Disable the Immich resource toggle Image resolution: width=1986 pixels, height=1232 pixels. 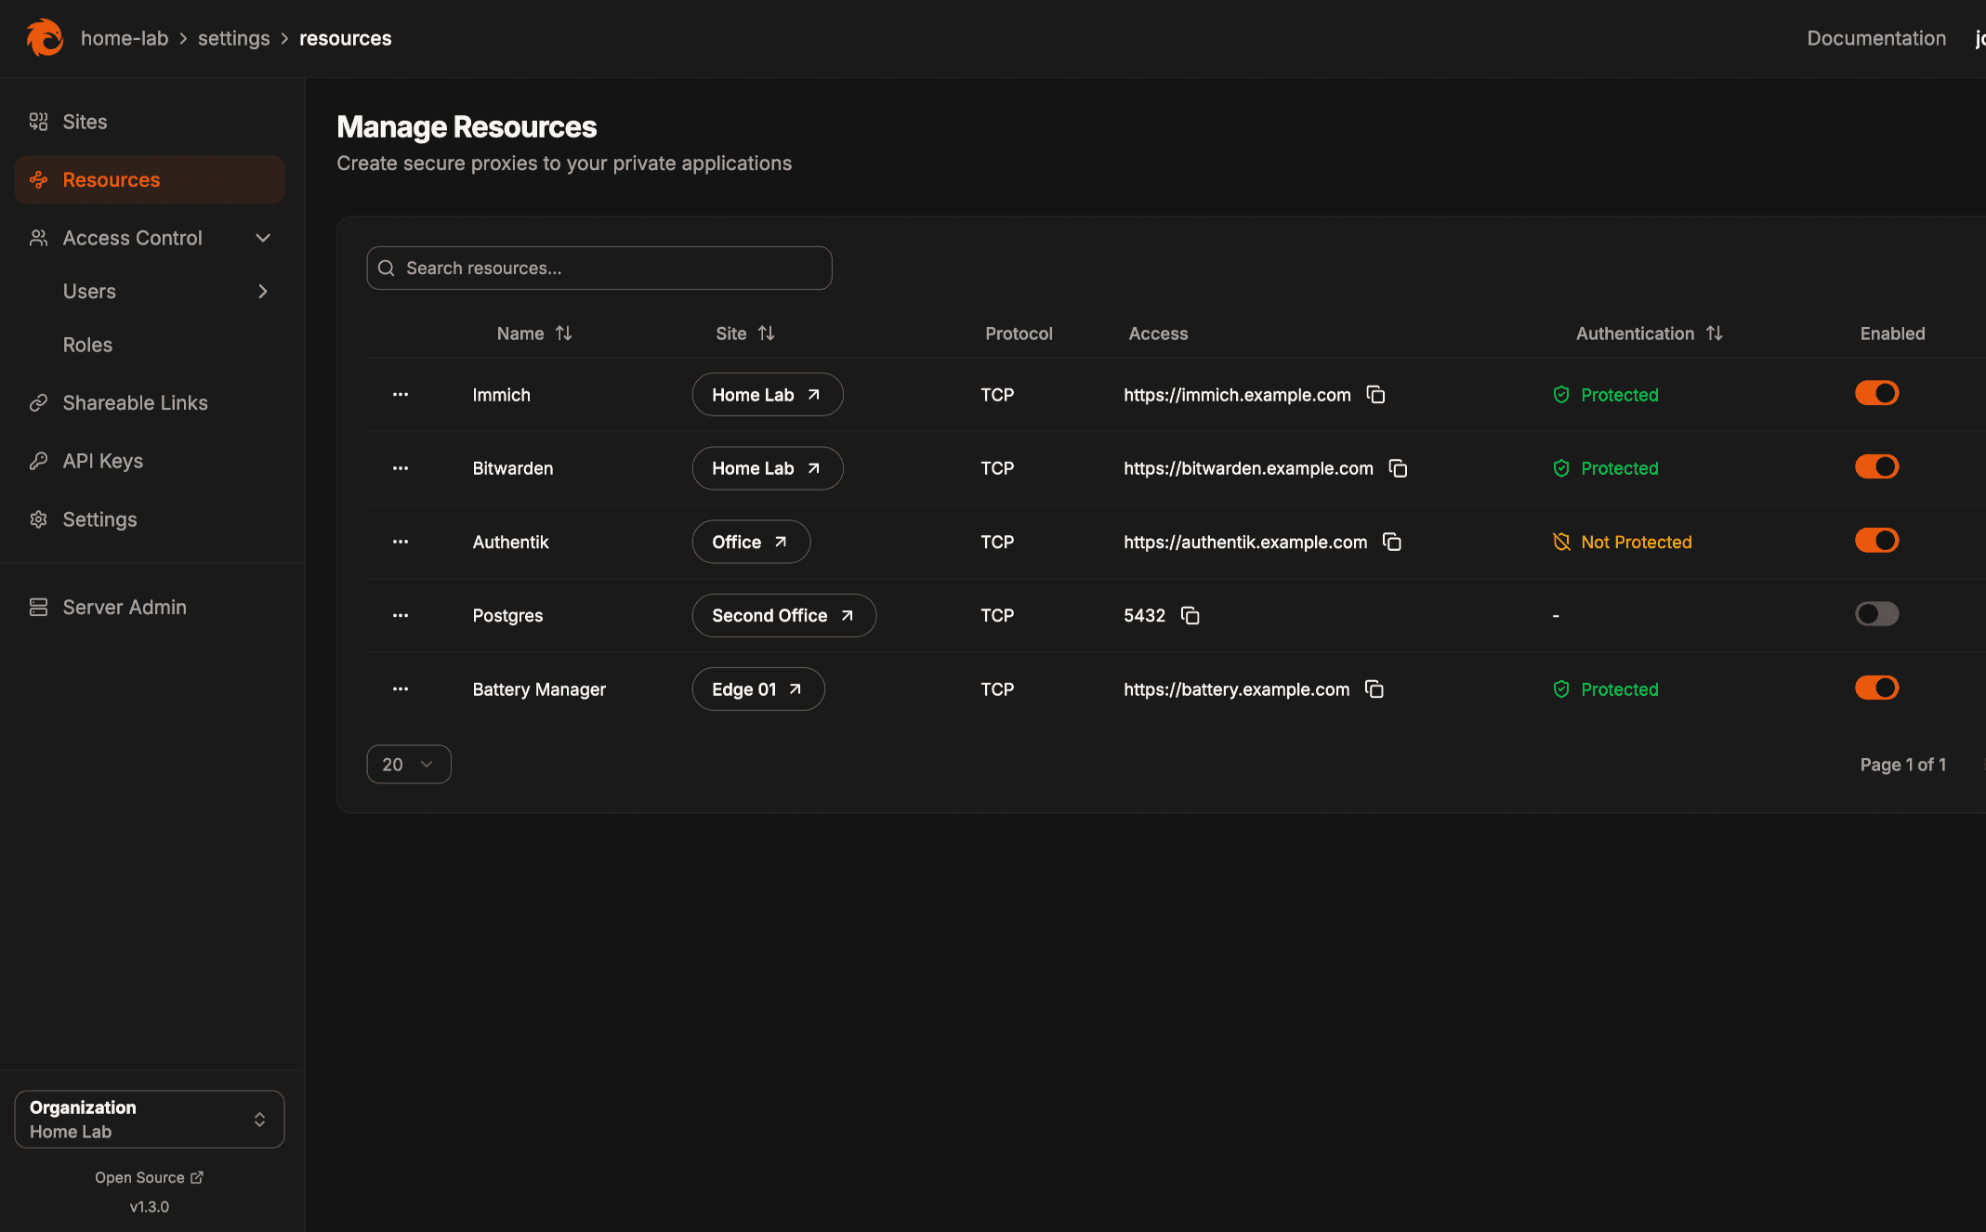pos(1876,393)
